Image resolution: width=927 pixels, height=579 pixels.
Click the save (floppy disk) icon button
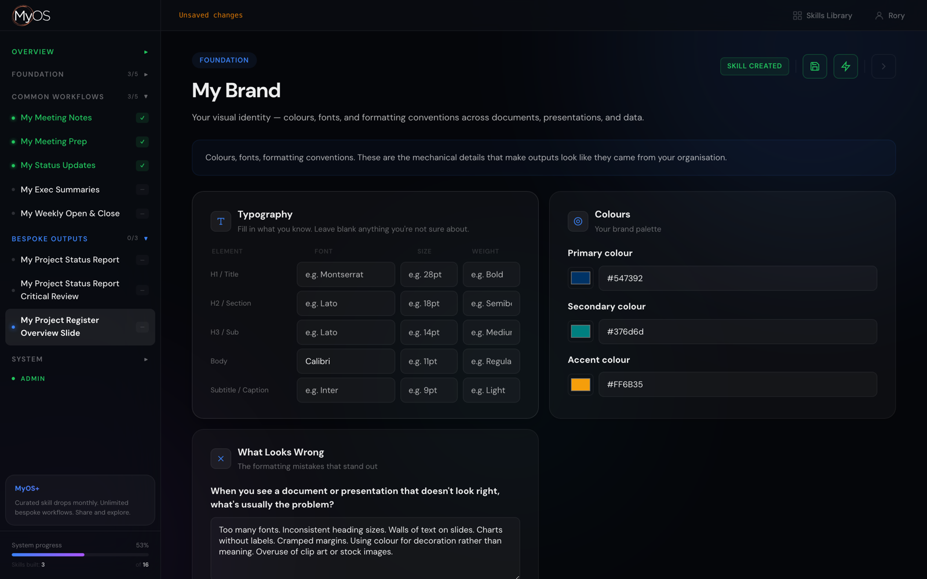coord(815,67)
